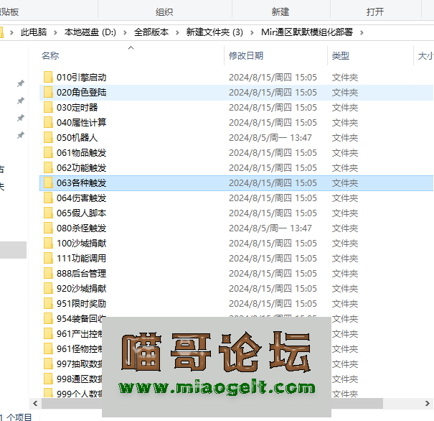Select the 065假人脚本 folder icon

[x=48, y=213]
